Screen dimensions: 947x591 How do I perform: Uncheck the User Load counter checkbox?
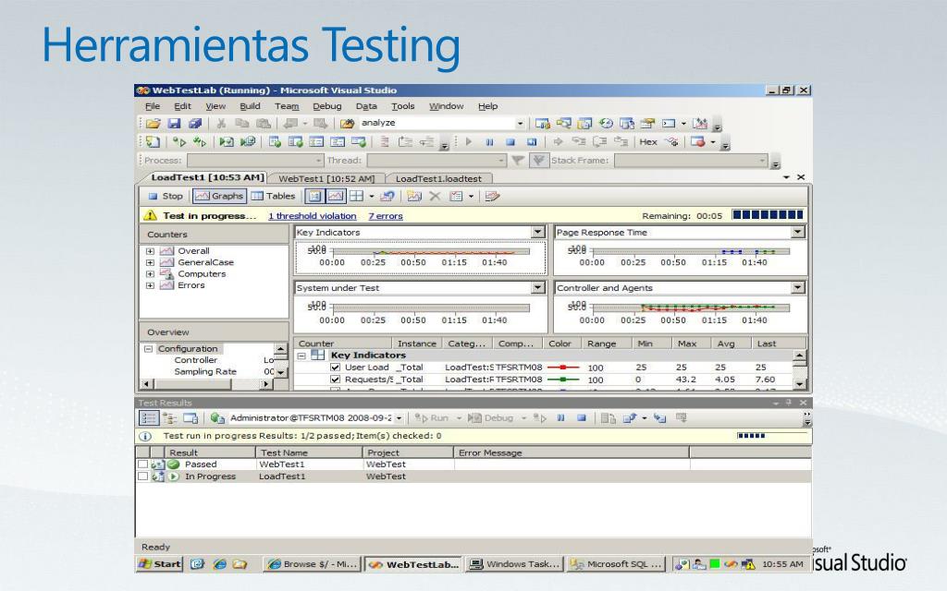click(335, 368)
